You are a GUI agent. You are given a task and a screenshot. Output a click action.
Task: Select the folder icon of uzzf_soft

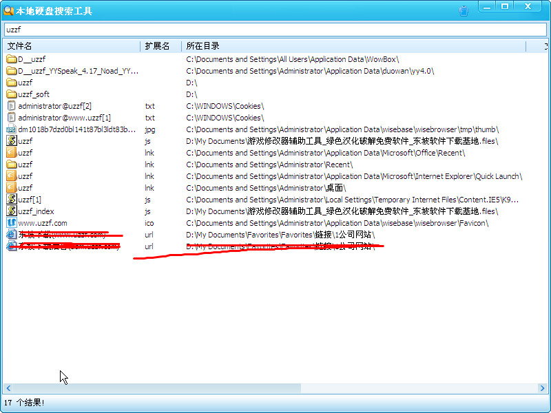(x=12, y=94)
